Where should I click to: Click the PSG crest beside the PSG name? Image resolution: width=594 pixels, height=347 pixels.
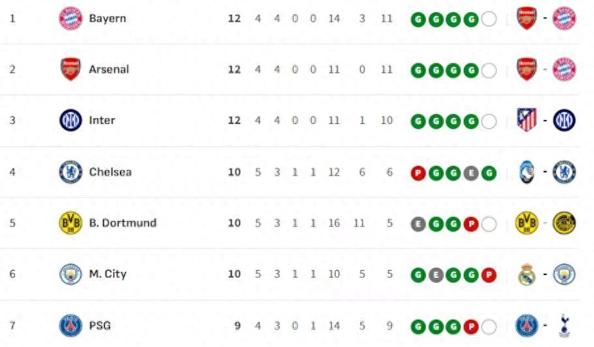pos(70,326)
